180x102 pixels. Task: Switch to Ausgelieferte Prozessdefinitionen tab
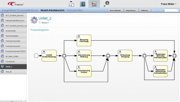pos(20,10)
